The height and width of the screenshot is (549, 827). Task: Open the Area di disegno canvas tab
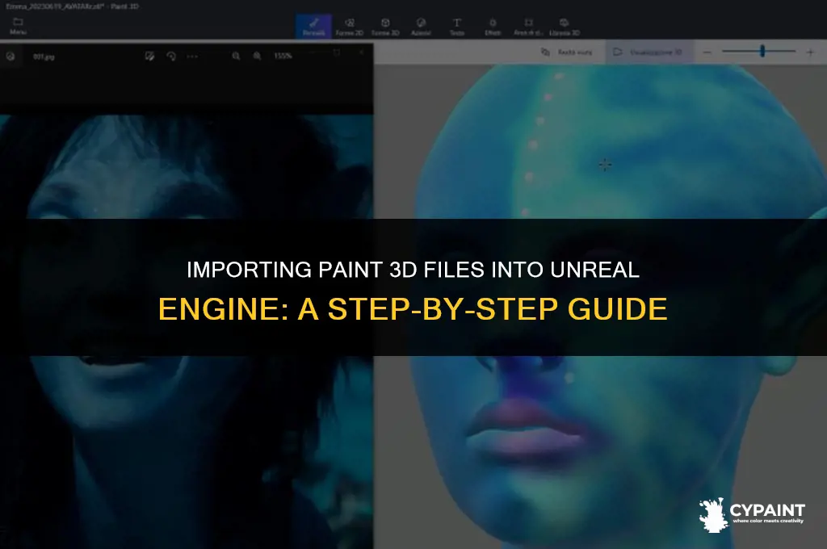click(528, 27)
